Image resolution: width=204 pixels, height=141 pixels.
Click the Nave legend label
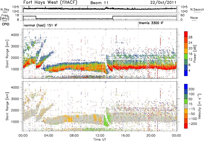pyautogui.click(x=194, y=18)
